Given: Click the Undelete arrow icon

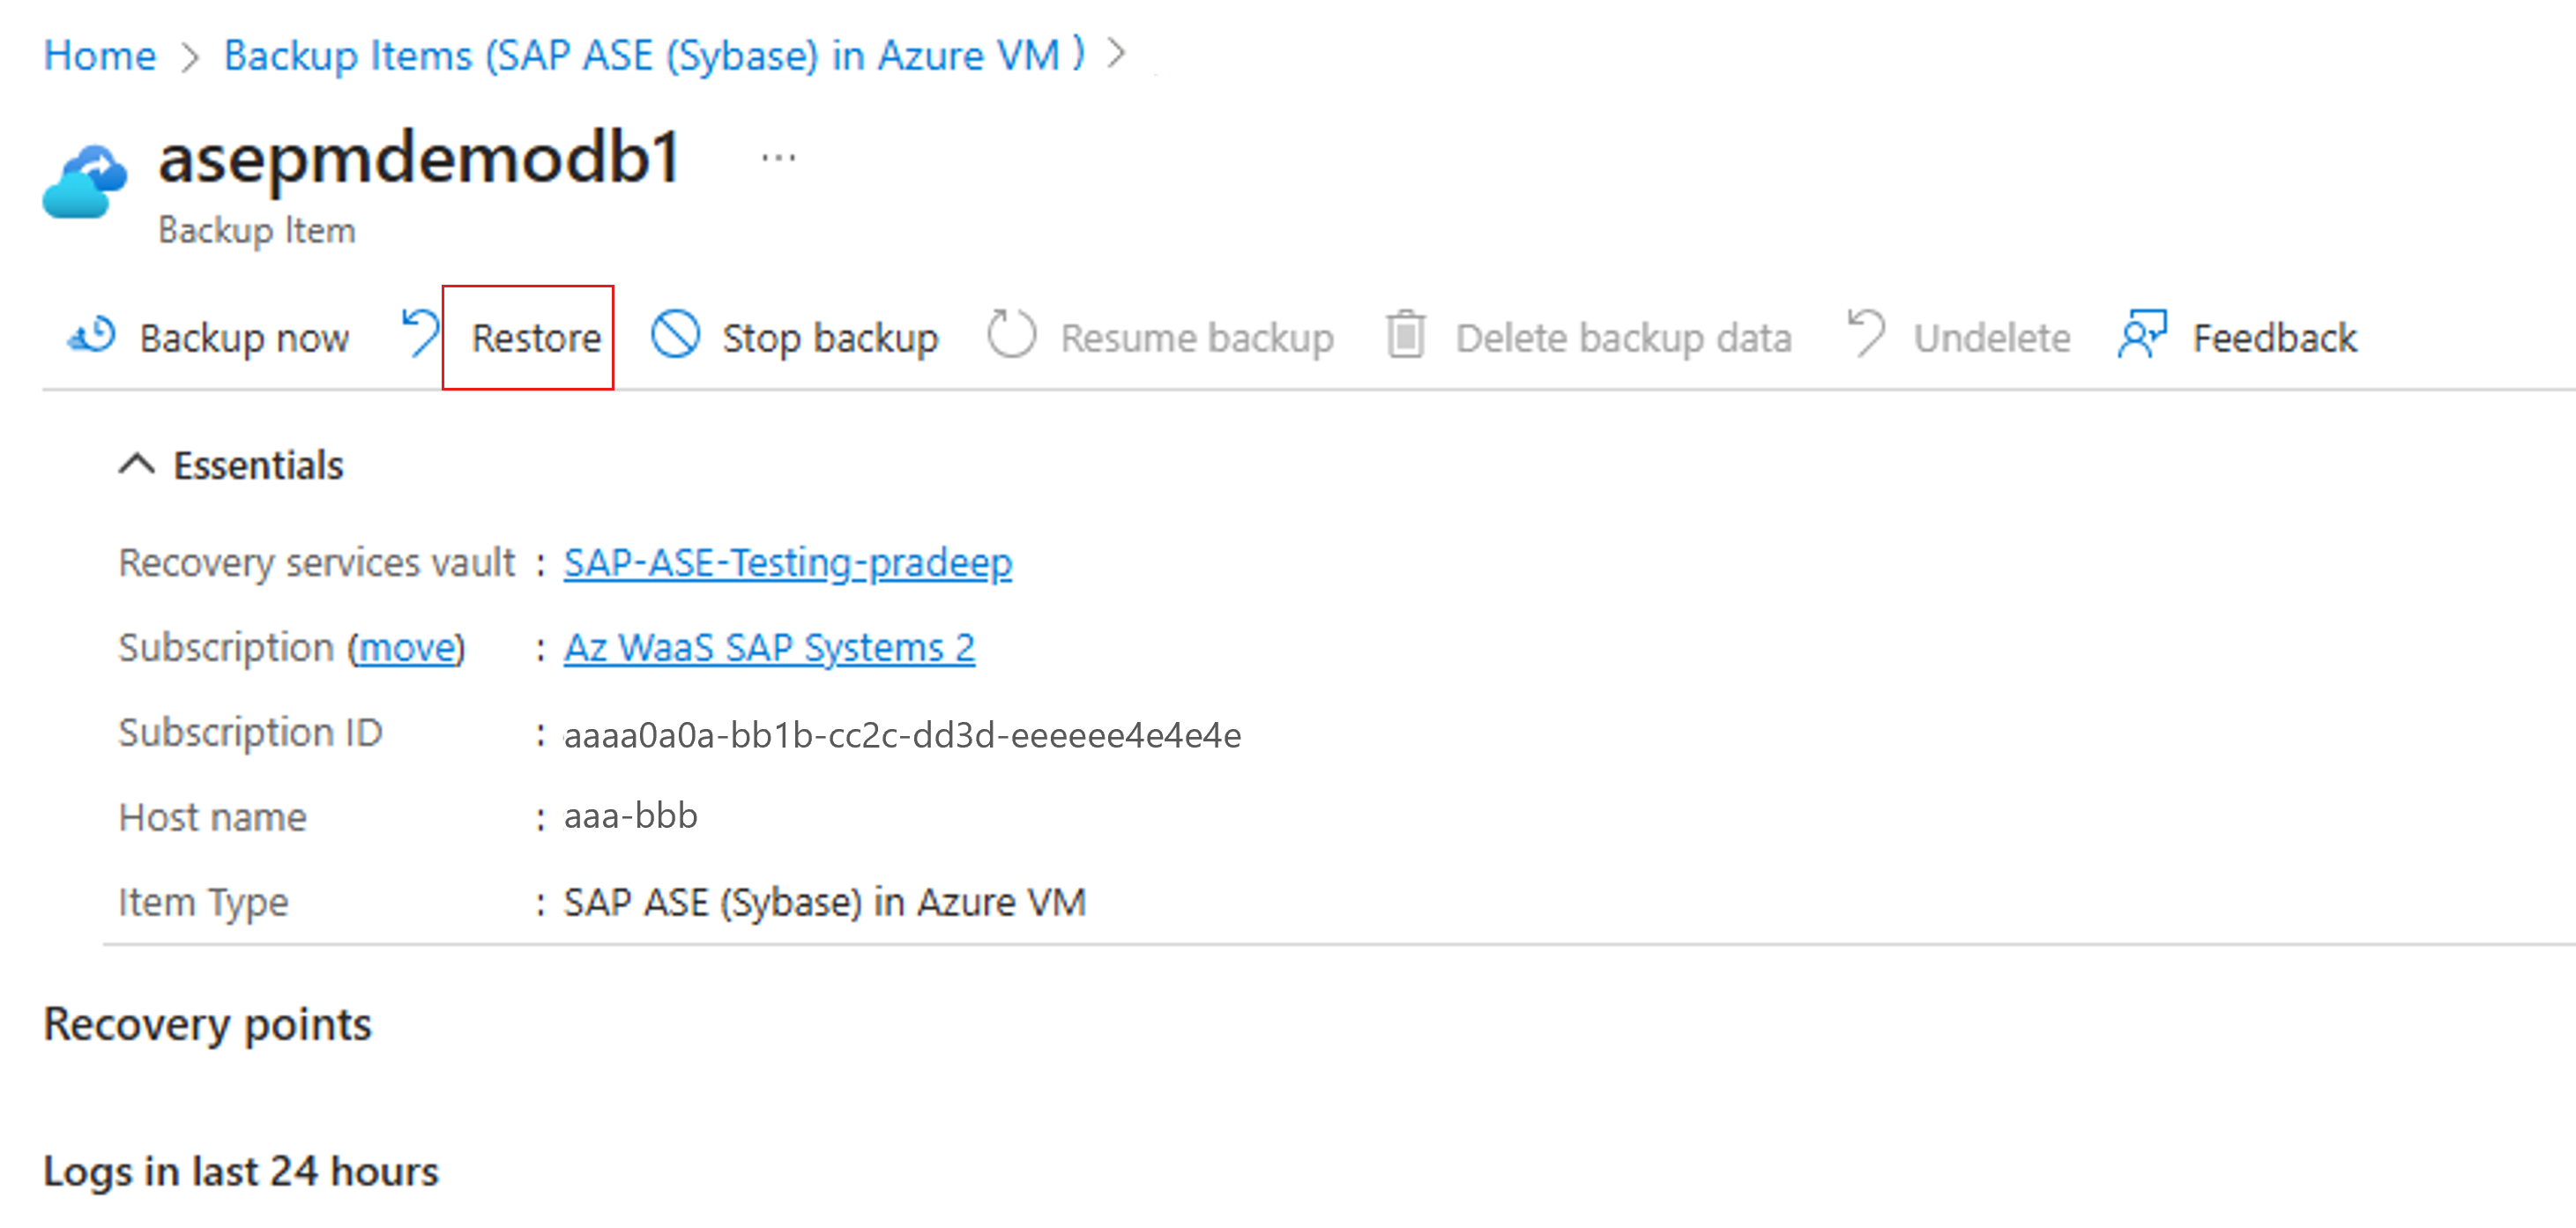Looking at the screenshot, I should coord(1865,334).
